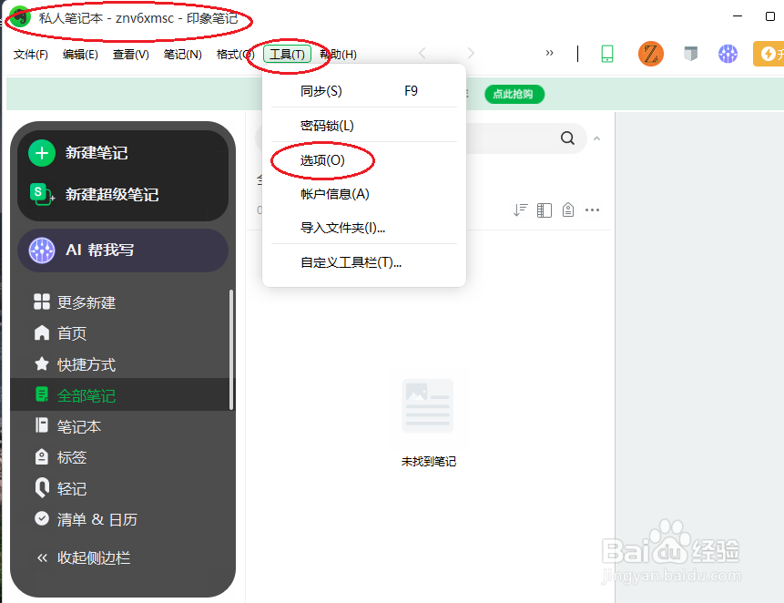
Task: Click the orange upgrade button
Action: 768,54
